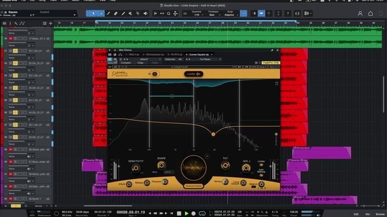The height and width of the screenshot is (217, 387).
Task: Open track list icon above tracks
Action: pos(4,24)
